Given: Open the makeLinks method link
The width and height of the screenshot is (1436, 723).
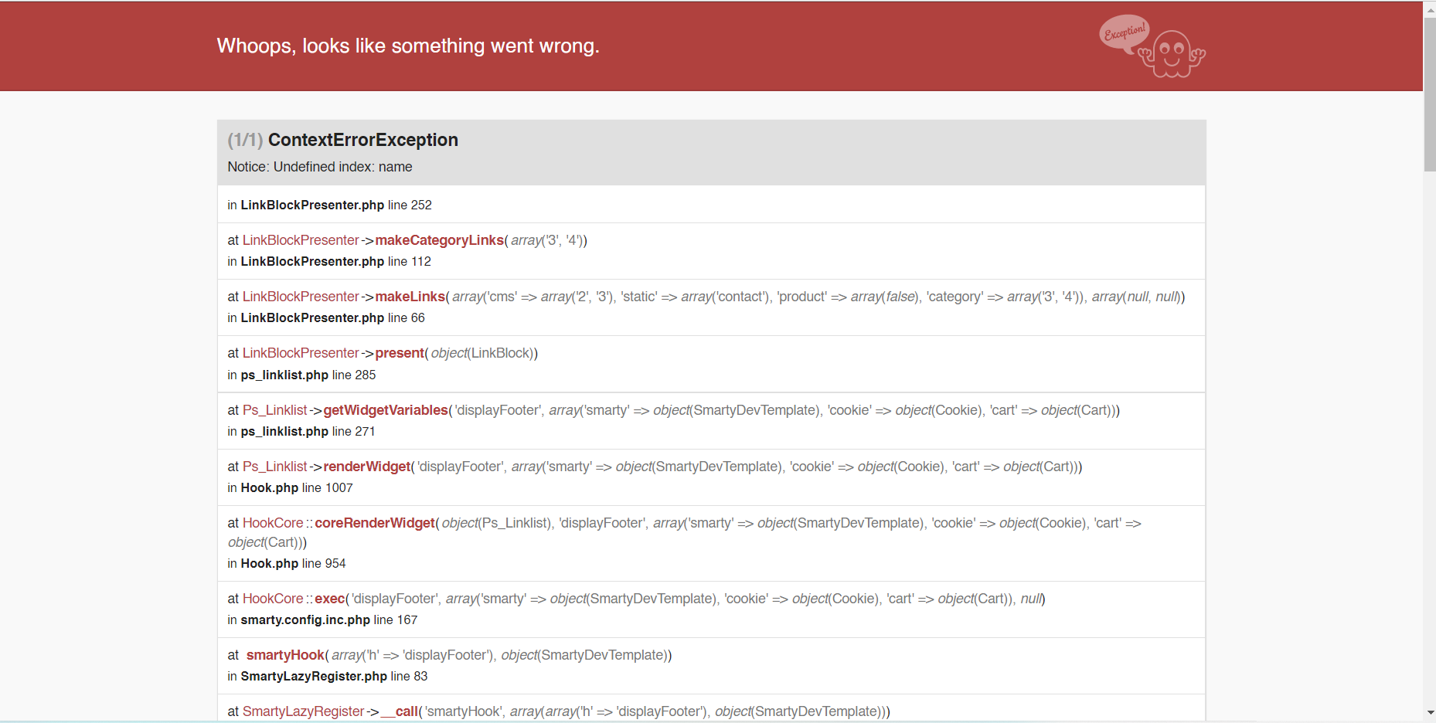Looking at the screenshot, I should pyautogui.click(x=410, y=297).
